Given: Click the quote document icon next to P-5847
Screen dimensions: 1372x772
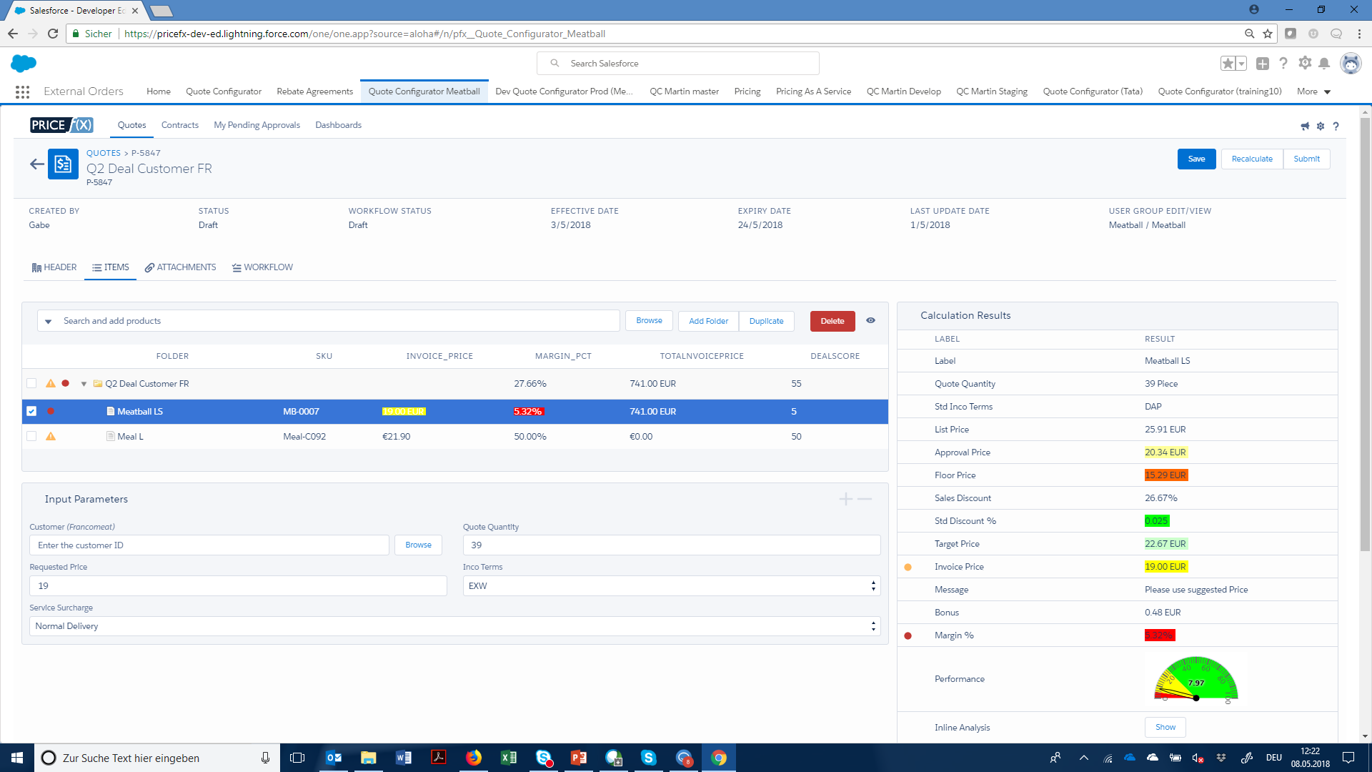Looking at the screenshot, I should point(63,164).
